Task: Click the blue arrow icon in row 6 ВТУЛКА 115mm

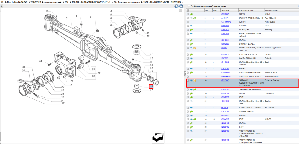Action: click(191, 34)
